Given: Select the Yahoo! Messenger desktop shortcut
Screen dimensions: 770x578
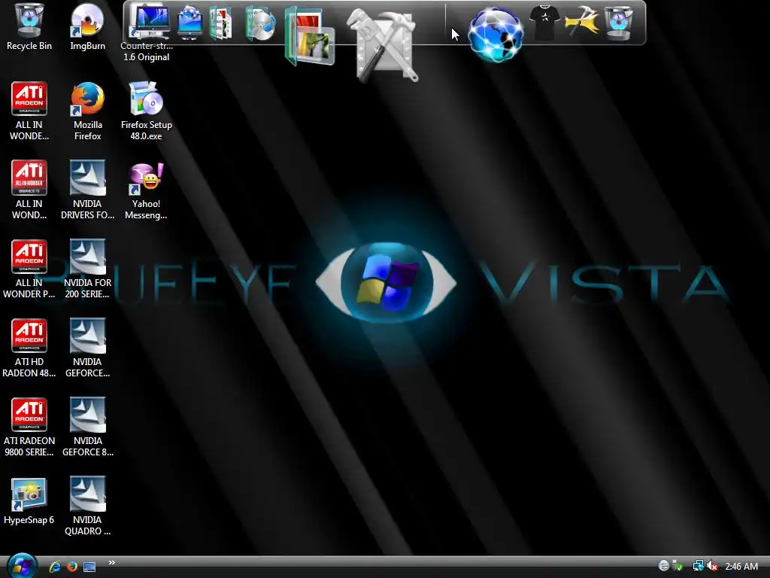Looking at the screenshot, I should click(x=147, y=190).
